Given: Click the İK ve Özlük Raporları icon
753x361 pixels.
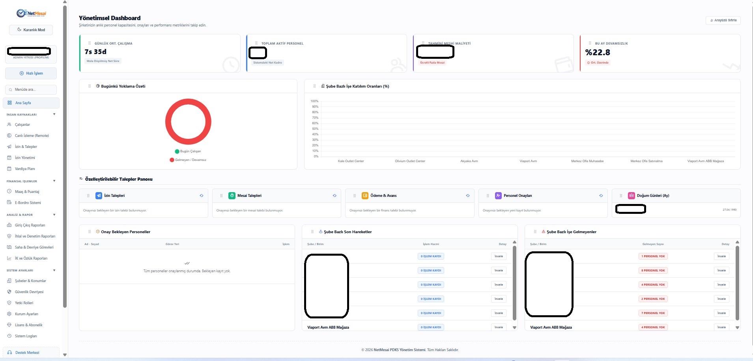Looking at the screenshot, I should tap(9, 258).
